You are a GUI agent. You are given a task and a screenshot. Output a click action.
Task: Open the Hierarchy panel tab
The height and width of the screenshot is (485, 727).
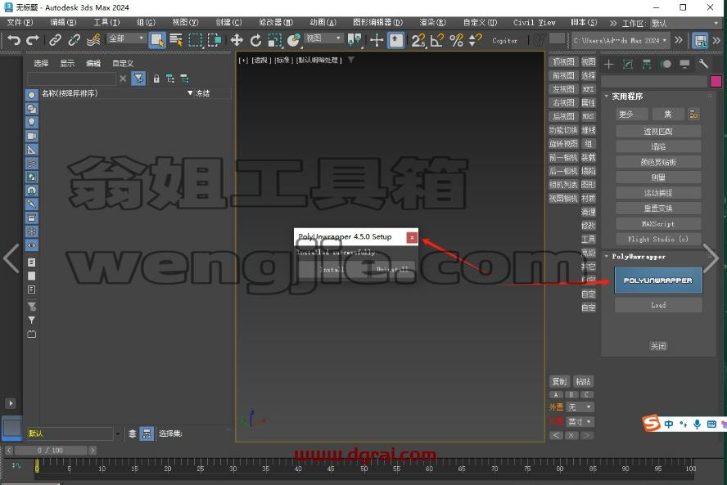click(x=647, y=65)
